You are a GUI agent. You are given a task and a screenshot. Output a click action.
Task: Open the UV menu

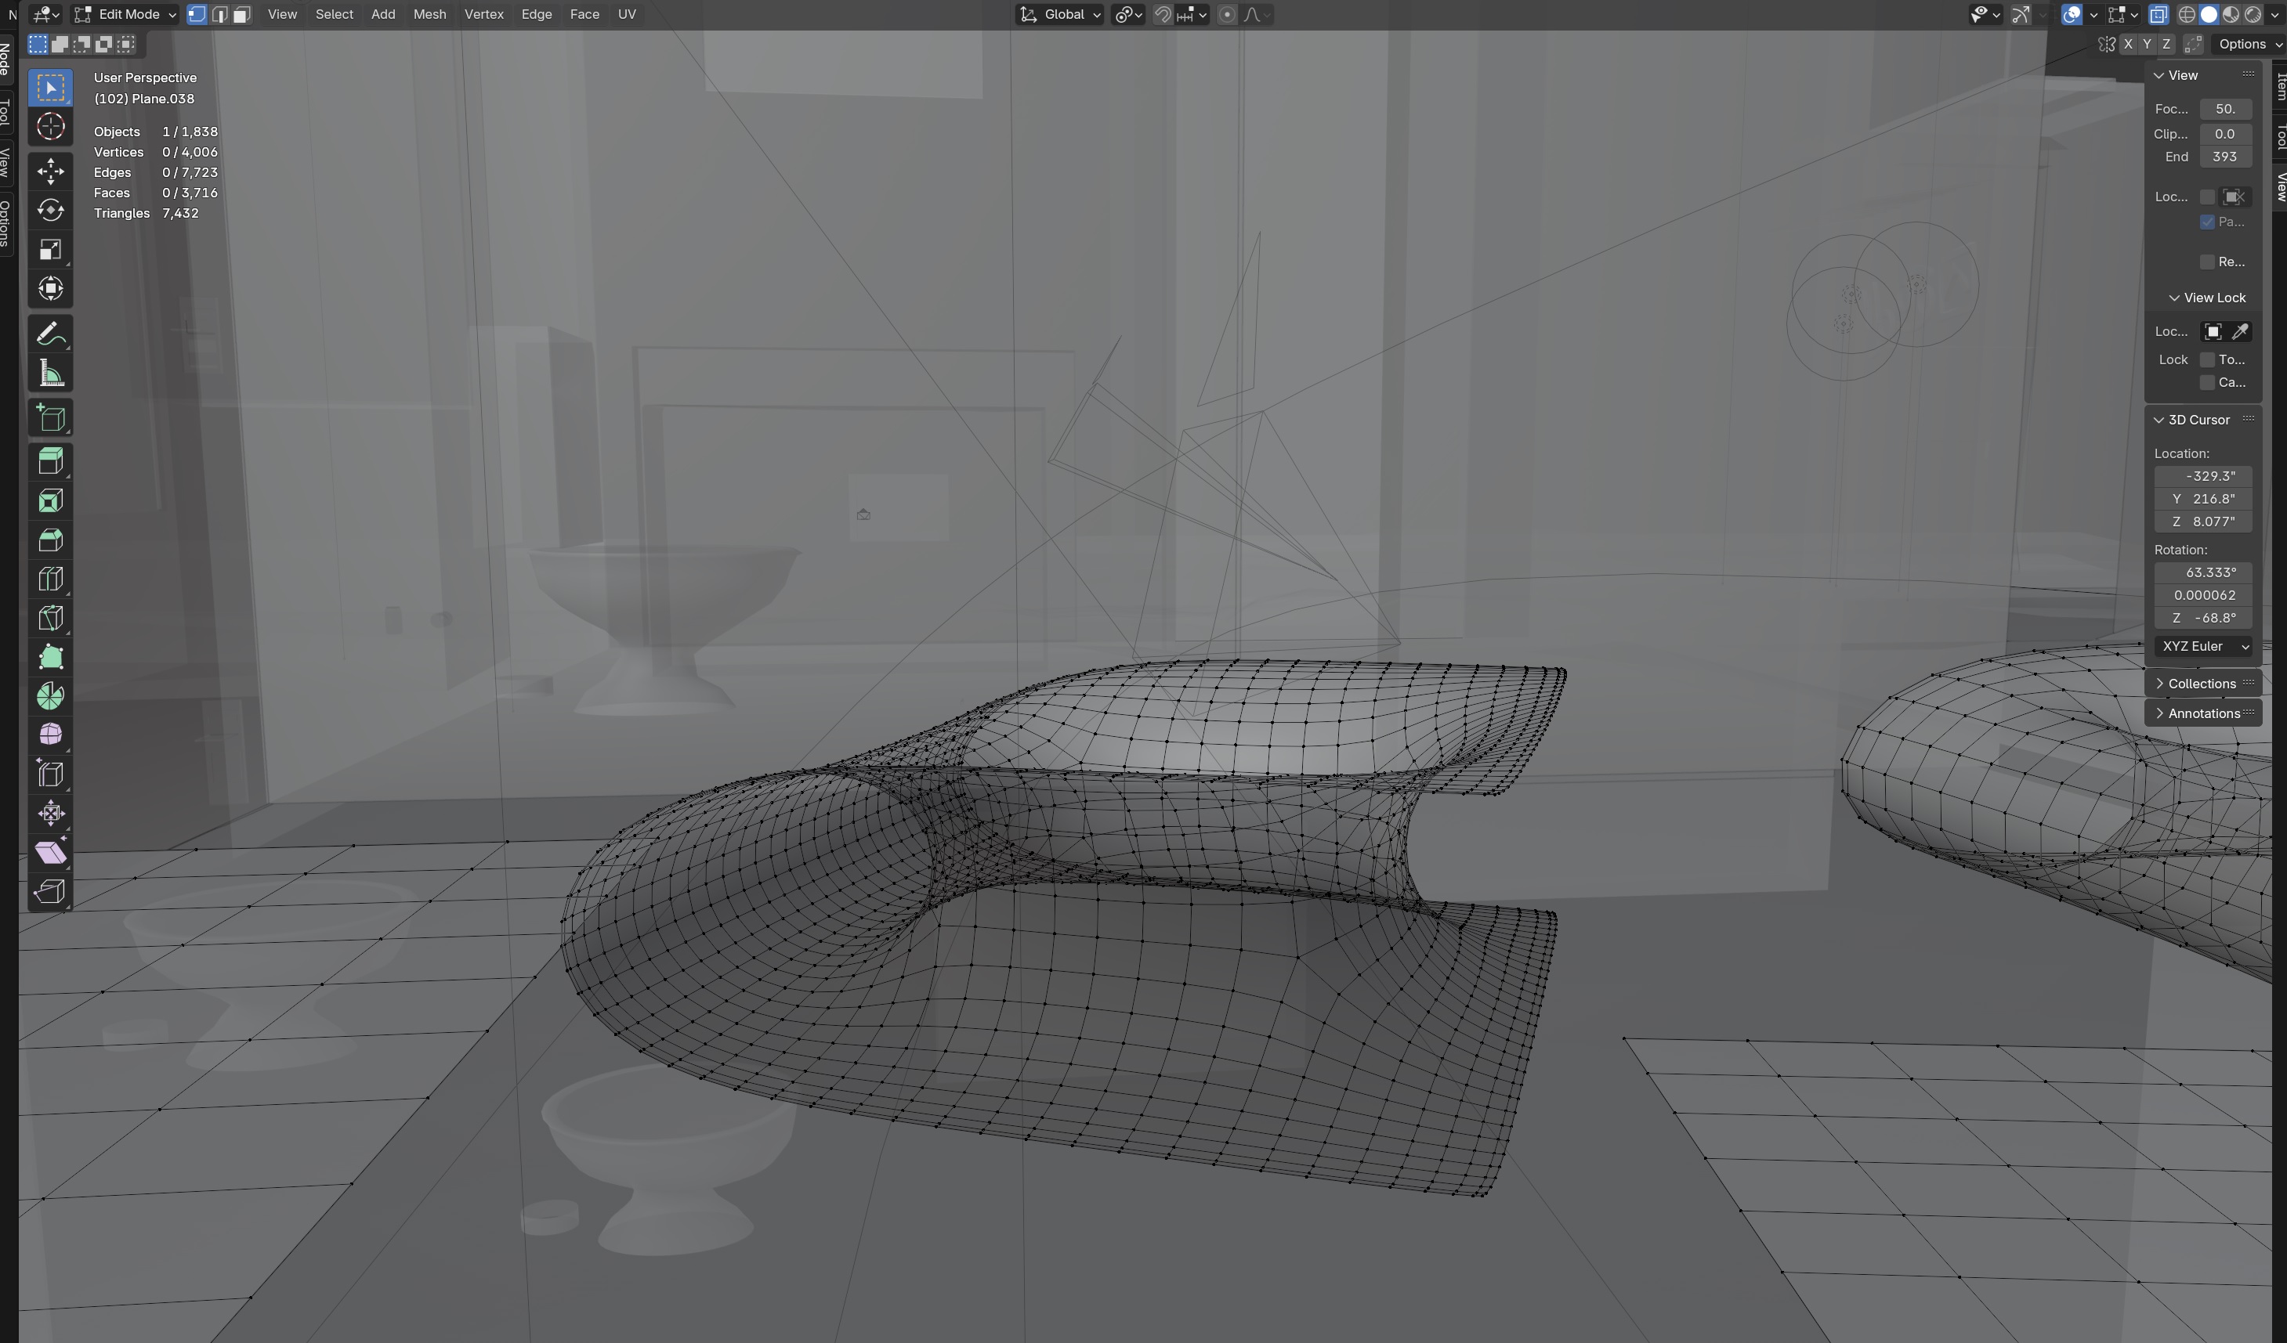626,15
